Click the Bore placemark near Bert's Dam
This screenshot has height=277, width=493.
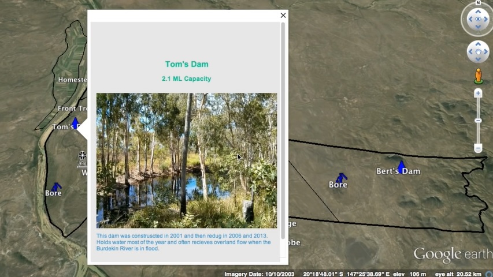coord(342,177)
